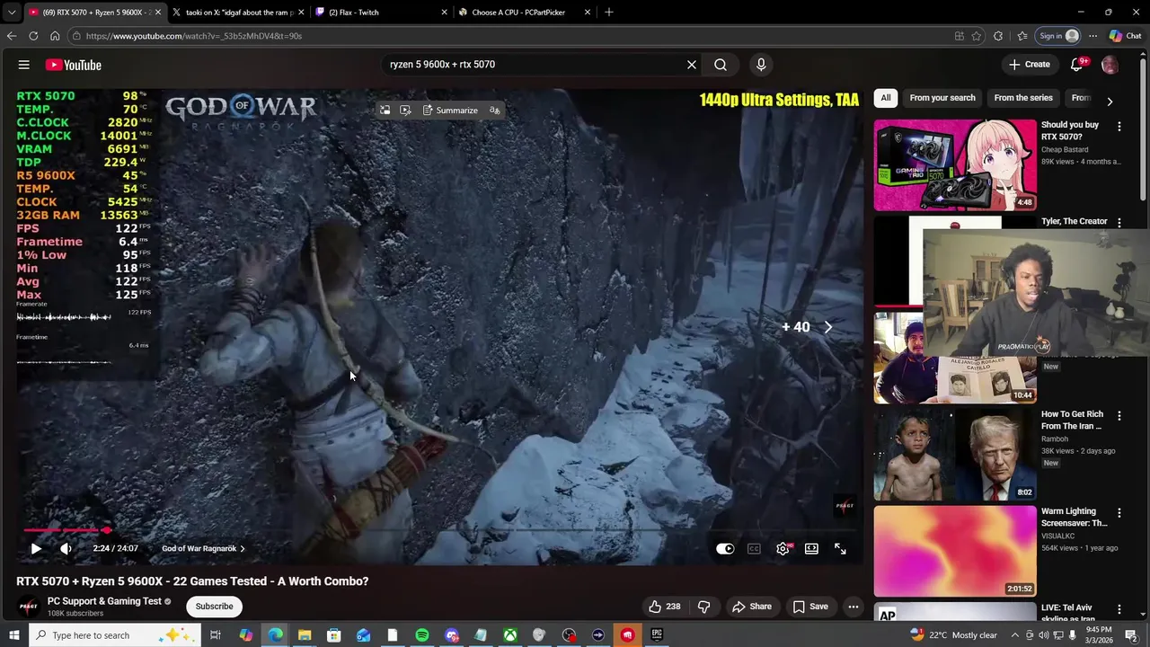Select the From your search chip

tap(942, 98)
